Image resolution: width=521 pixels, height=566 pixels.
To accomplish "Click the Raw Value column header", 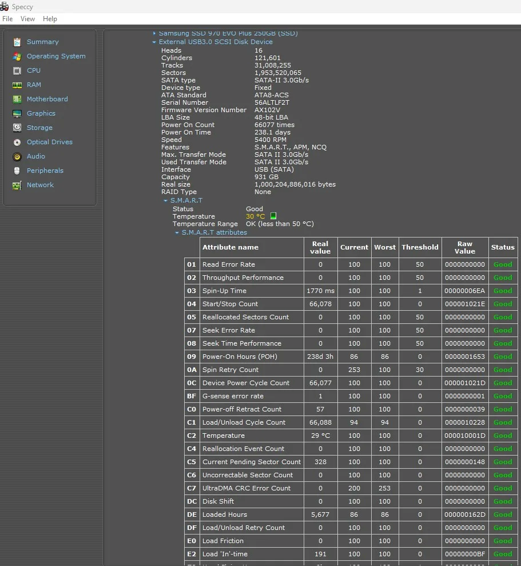I will coord(465,247).
